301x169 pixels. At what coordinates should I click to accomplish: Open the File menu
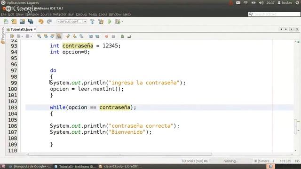[x=4, y=14]
